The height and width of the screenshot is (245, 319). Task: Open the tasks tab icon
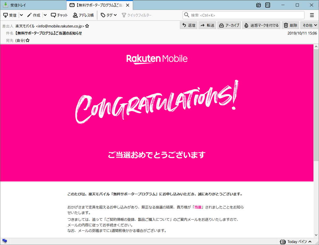(268, 5)
